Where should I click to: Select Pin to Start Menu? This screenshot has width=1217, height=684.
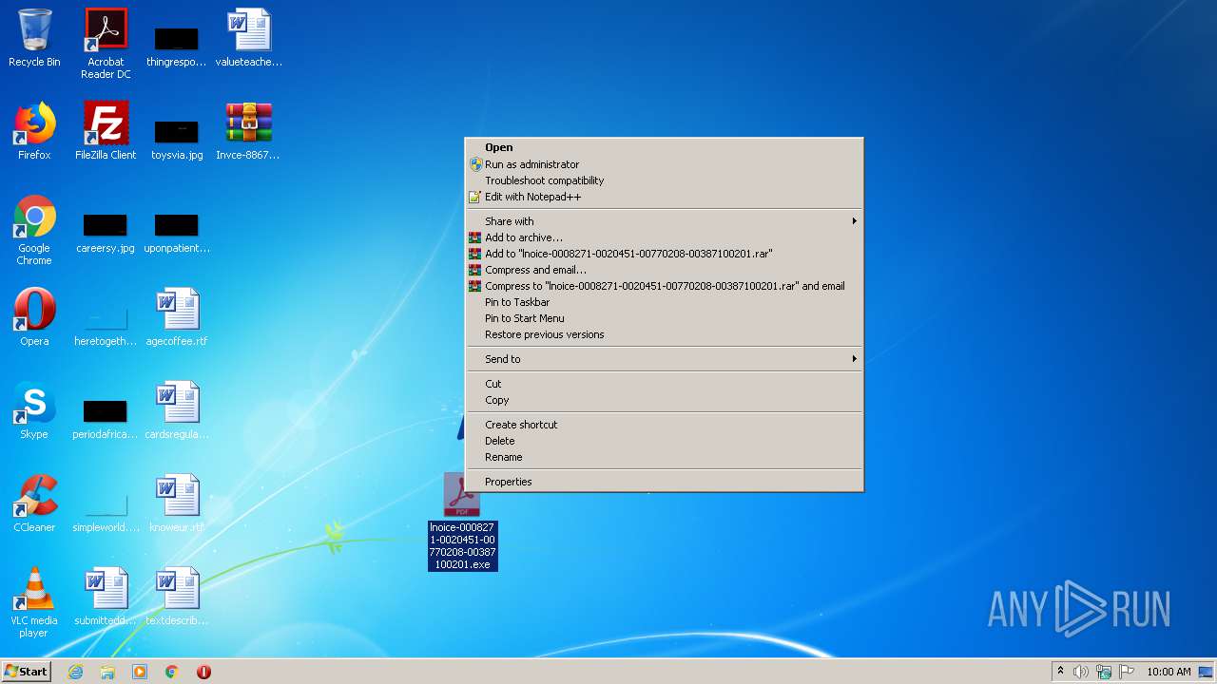664,318
